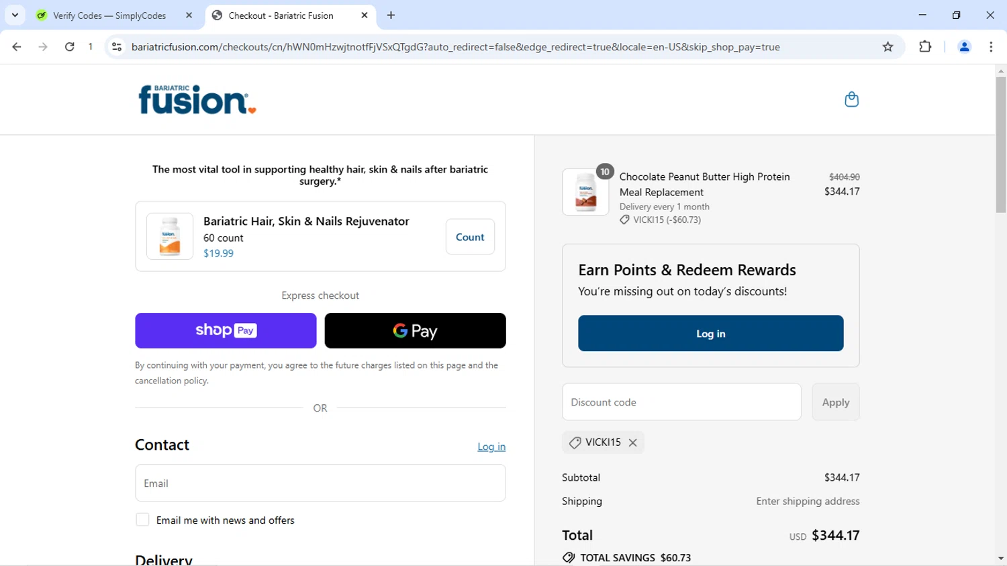The height and width of the screenshot is (566, 1007).
Task: Click the Delivery every 1 month text
Action: (x=664, y=207)
